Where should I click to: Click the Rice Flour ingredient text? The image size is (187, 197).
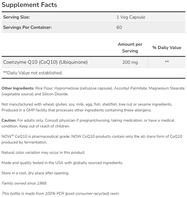[x=44, y=88]
